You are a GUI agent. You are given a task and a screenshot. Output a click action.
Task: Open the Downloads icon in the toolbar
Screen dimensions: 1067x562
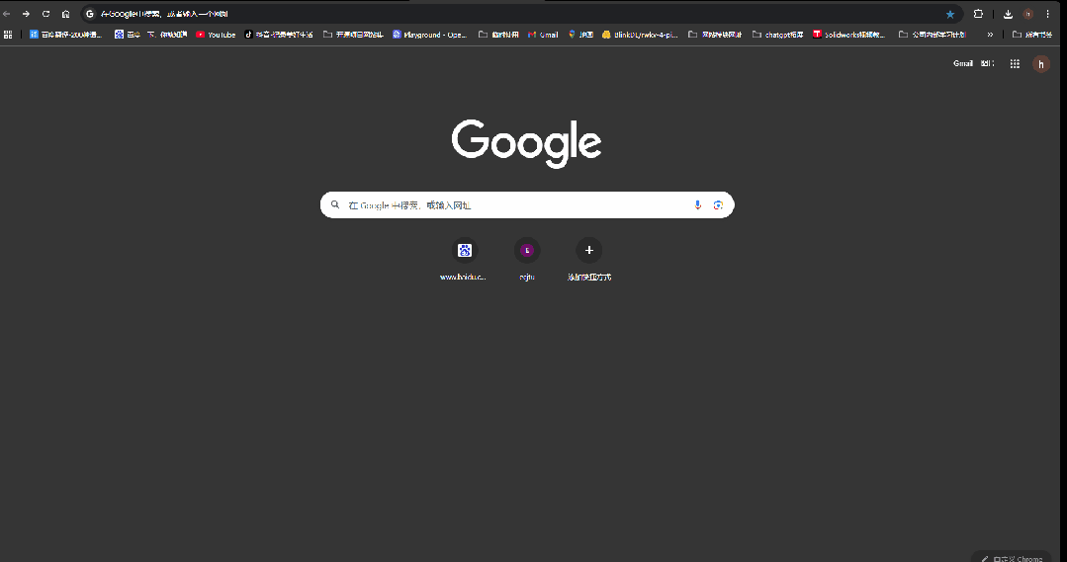(x=1008, y=14)
